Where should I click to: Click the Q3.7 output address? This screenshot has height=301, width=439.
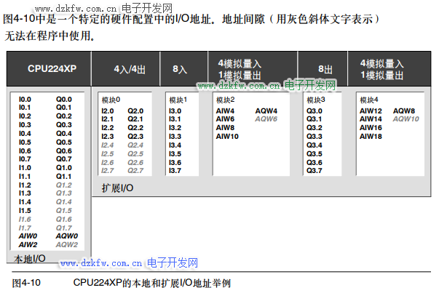(x=314, y=171)
